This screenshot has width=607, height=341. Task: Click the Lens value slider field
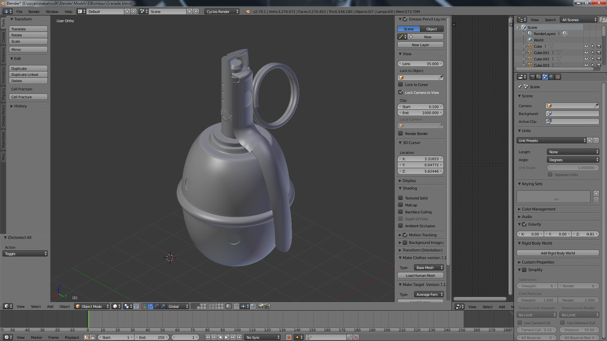tap(420, 64)
